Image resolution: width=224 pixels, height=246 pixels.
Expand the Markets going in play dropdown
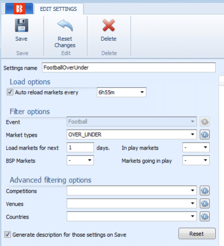click(x=196, y=160)
